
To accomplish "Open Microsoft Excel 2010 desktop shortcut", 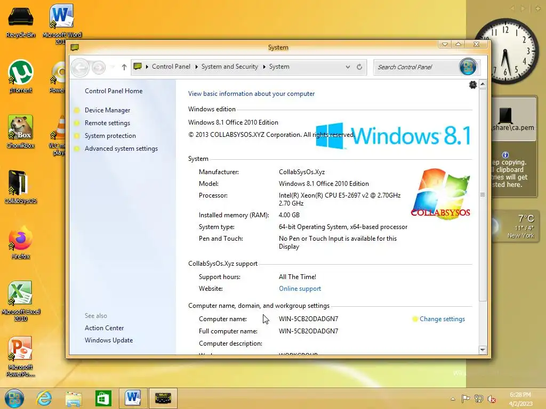I will pos(21,301).
